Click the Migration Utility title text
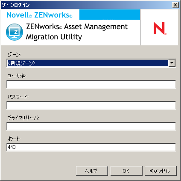This screenshot has height=181, width=181. [54, 37]
